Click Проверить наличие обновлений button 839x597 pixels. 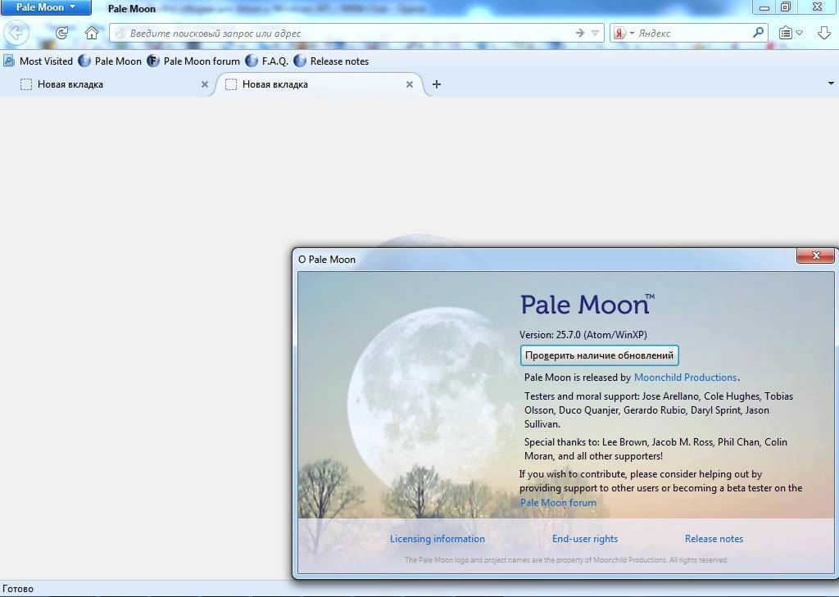(599, 355)
